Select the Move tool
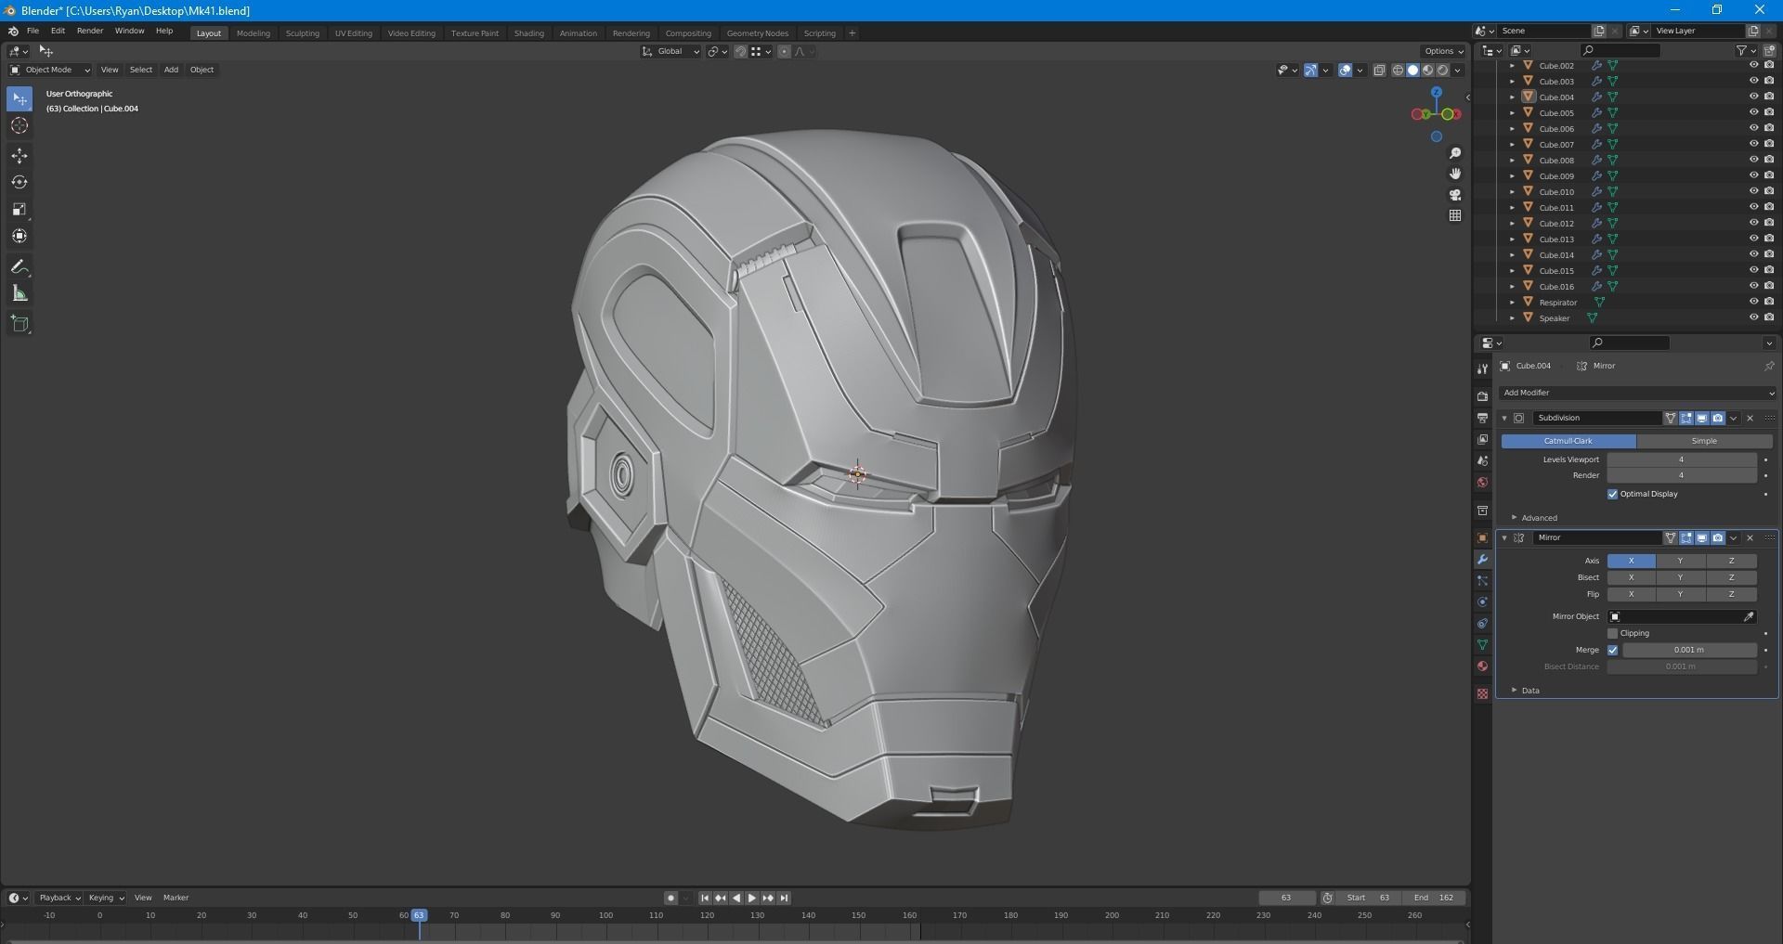Image resolution: width=1783 pixels, height=944 pixels. (20, 156)
